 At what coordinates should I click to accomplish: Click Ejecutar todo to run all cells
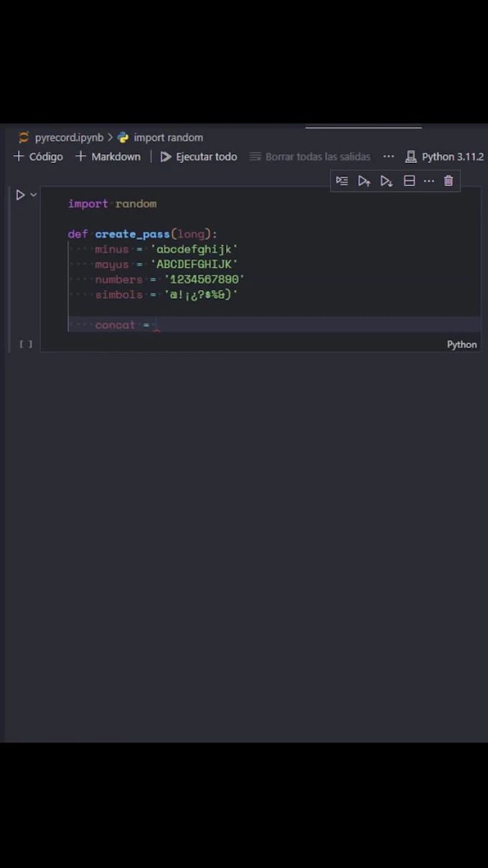(199, 157)
